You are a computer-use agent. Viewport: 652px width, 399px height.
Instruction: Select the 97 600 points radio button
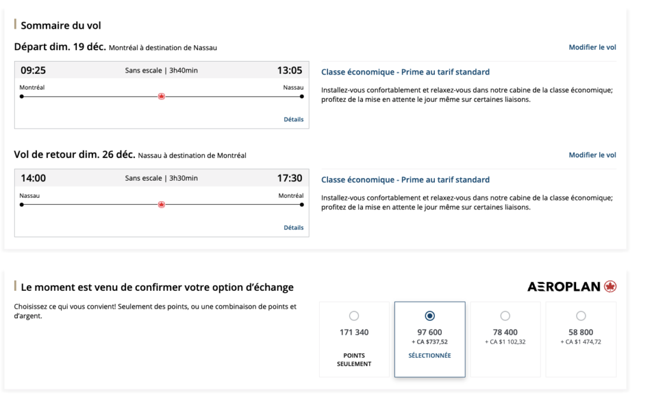point(430,316)
